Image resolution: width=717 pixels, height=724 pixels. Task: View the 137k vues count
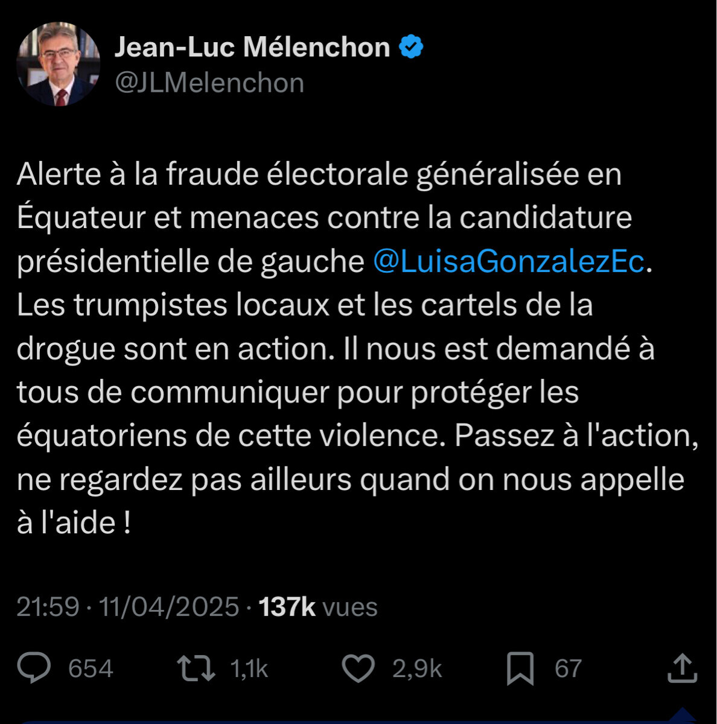pos(317,607)
